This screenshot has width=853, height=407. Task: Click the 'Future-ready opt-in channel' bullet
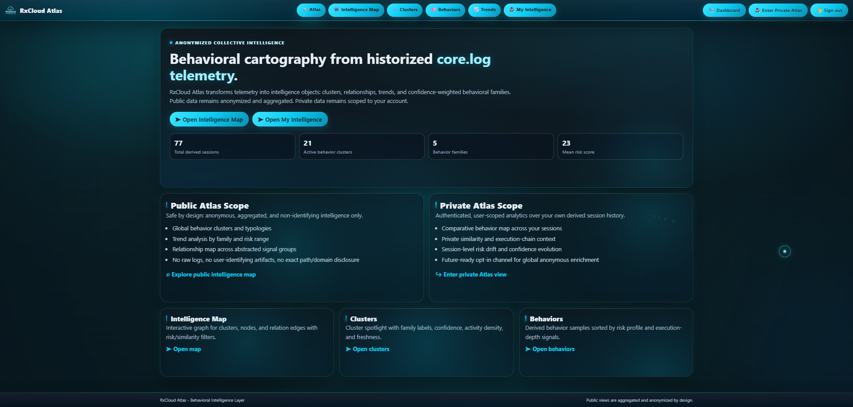[520, 260]
